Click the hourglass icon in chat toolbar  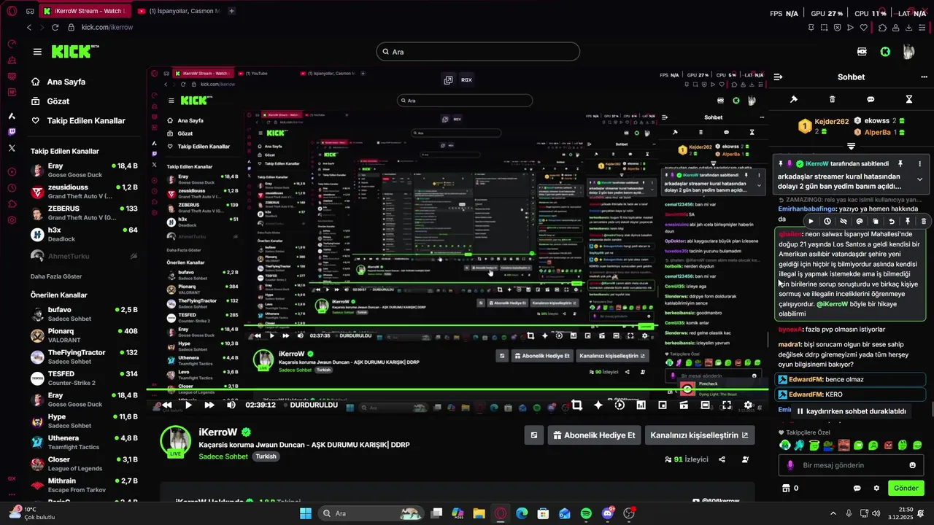909,99
